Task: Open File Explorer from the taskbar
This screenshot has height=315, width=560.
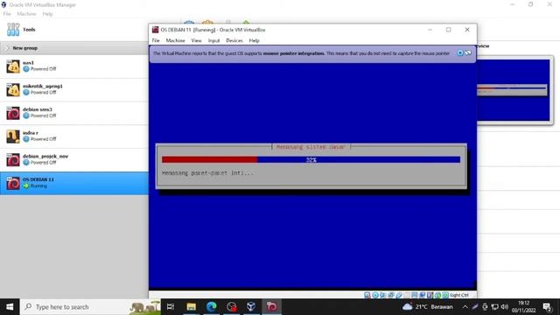Action: click(192, 307)
